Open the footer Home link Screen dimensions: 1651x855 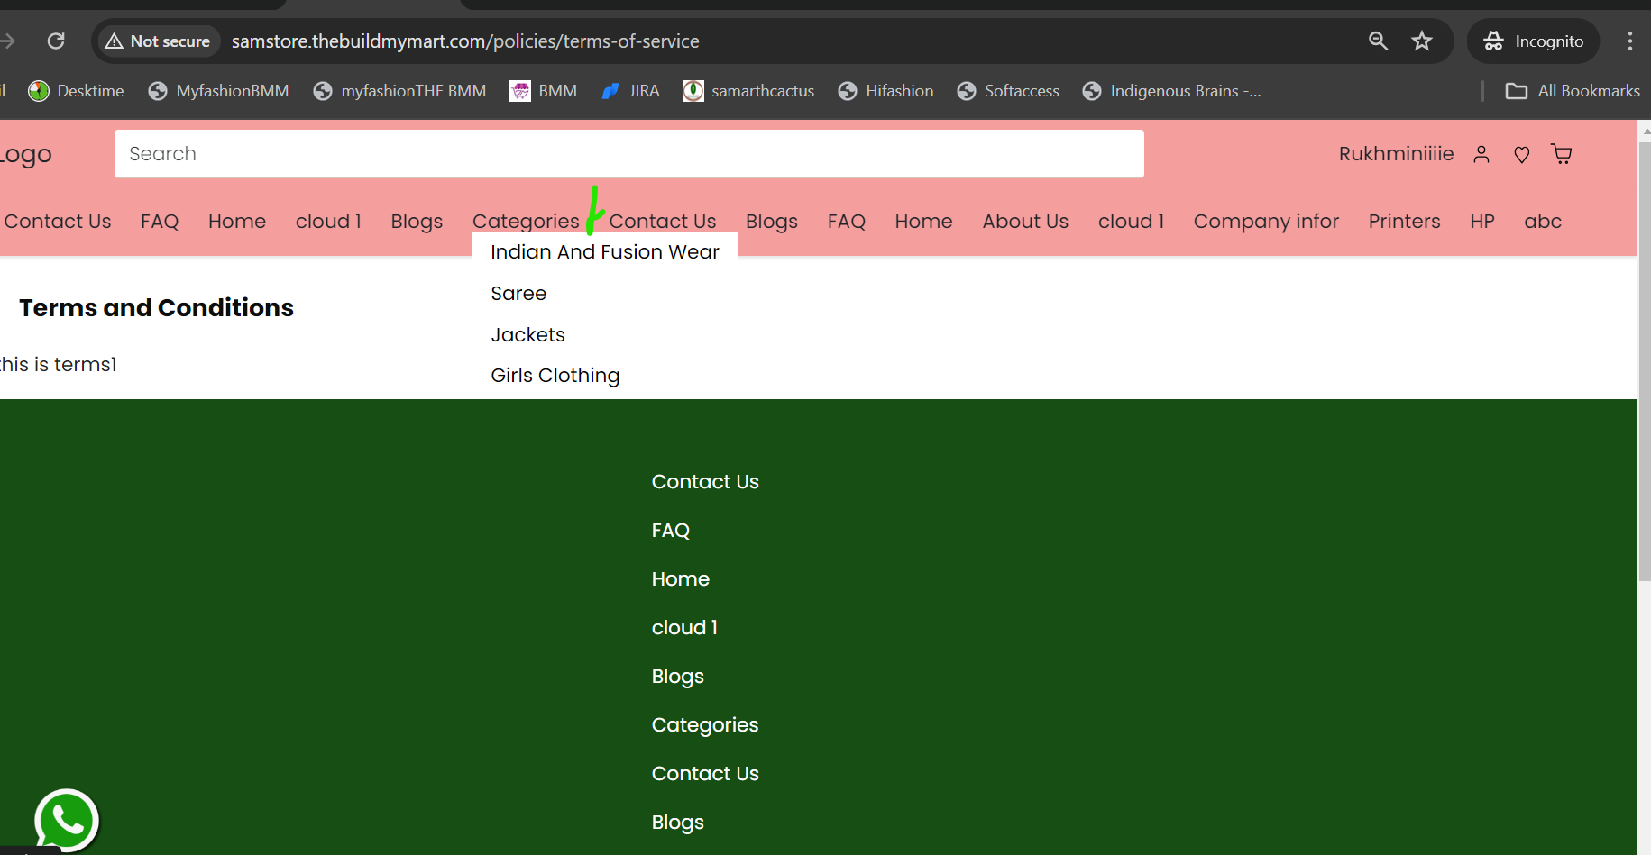pos(681,579)
